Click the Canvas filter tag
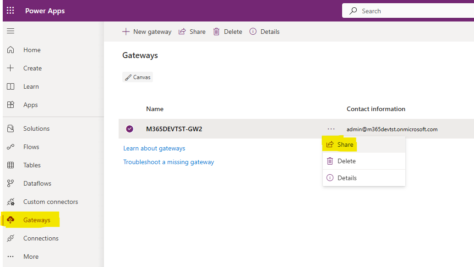Image resolution: width=474 pixels, height=267 pixels. (x=137, y=77)
